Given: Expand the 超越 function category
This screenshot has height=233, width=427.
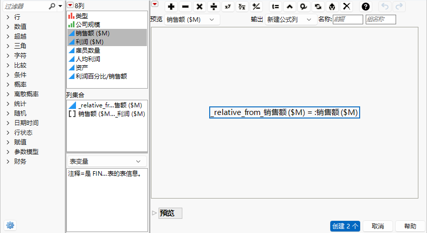Looking at the screenshot, I should [8, 36].
